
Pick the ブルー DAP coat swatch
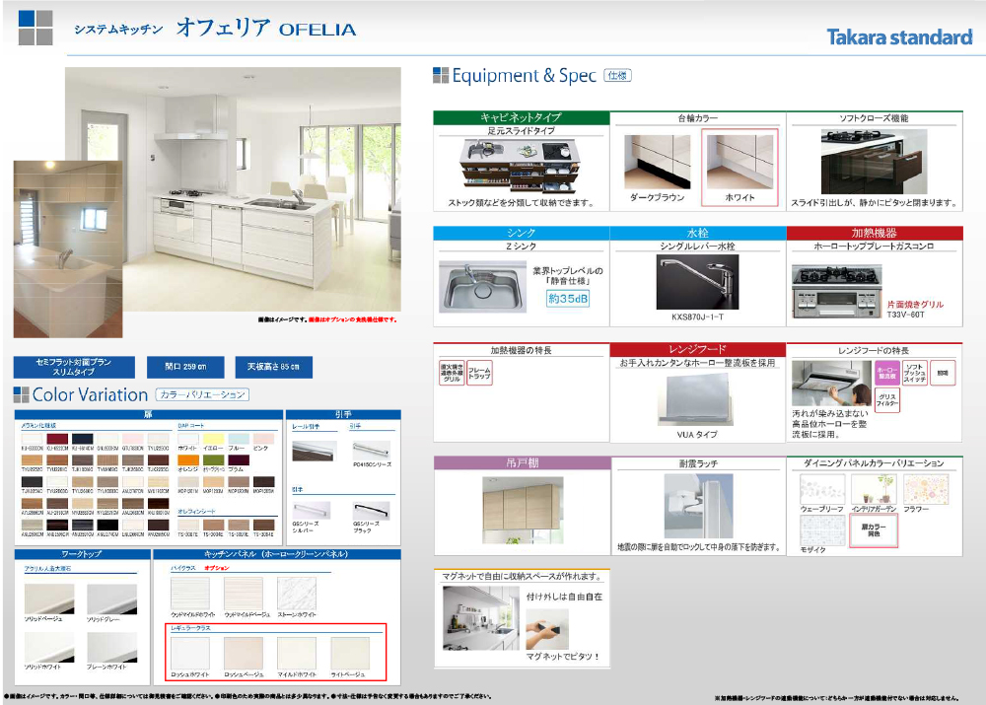pos(239,439)
